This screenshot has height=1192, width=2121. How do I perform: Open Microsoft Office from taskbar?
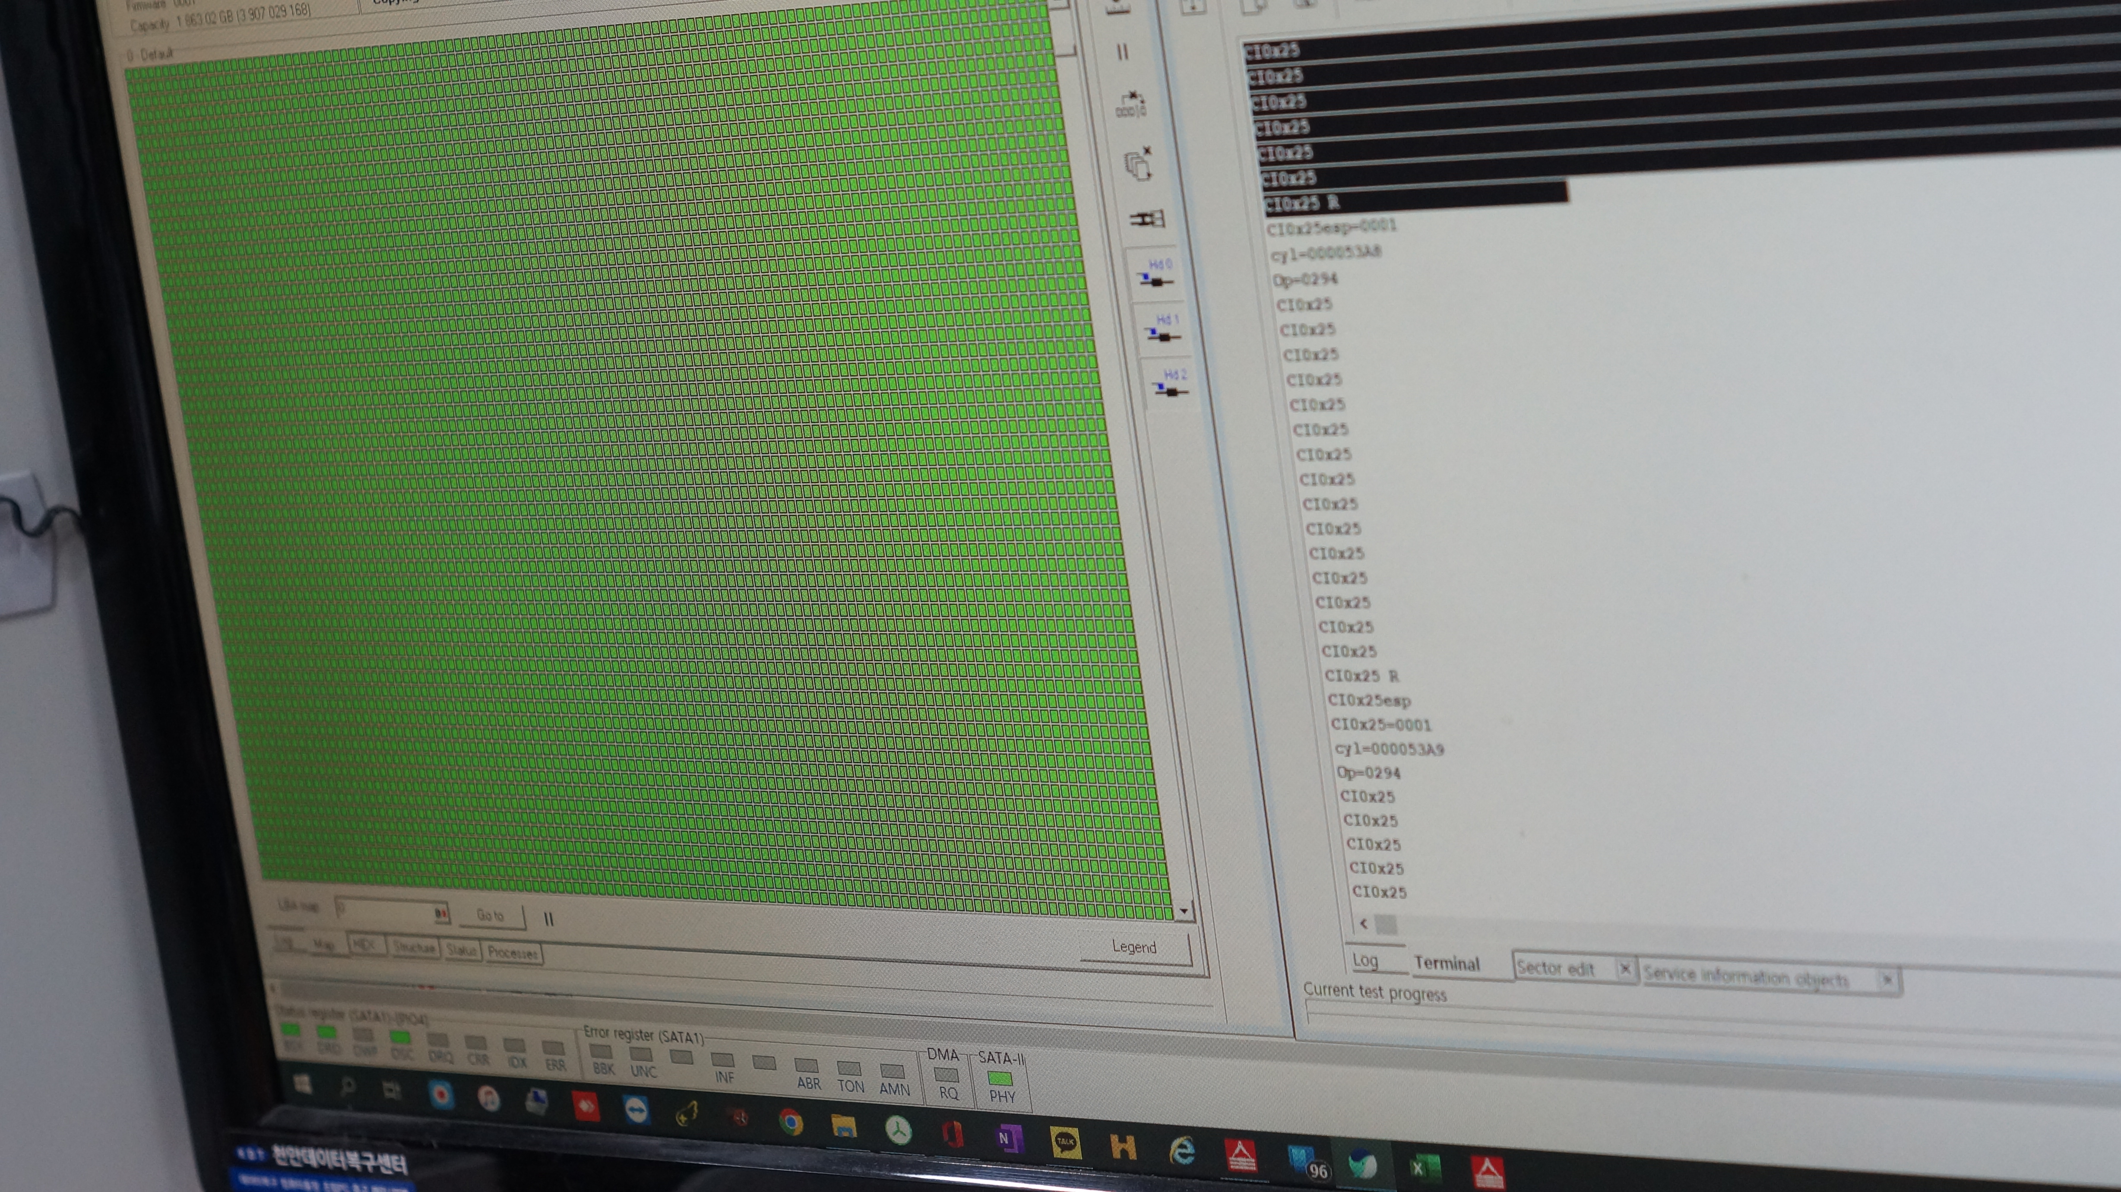point(953,1134)
